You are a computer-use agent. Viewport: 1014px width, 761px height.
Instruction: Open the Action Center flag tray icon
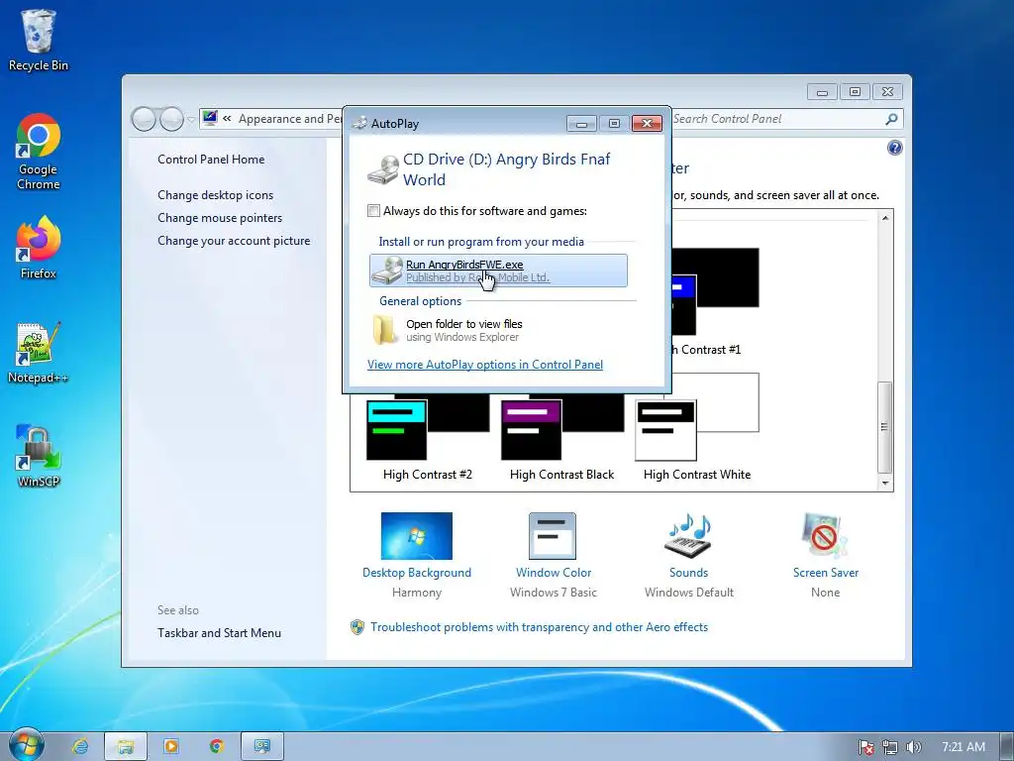click(x=865, y=747)
